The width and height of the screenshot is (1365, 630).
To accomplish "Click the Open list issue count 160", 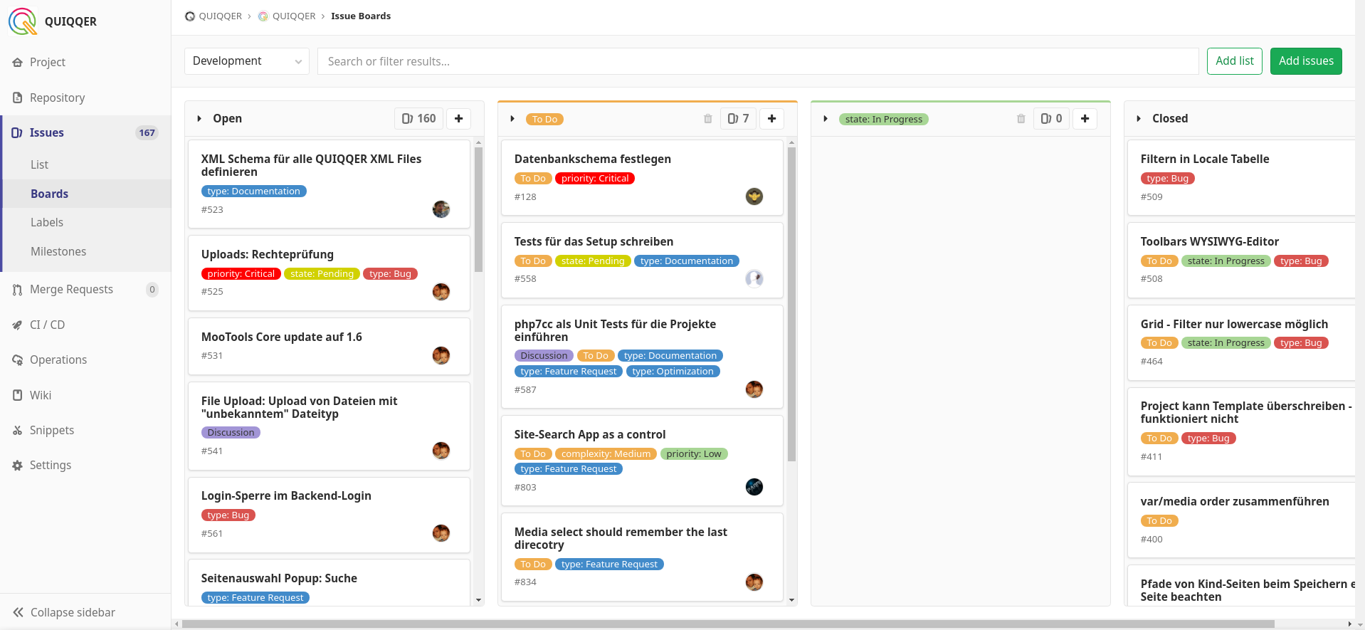I will tap(418, 119).
